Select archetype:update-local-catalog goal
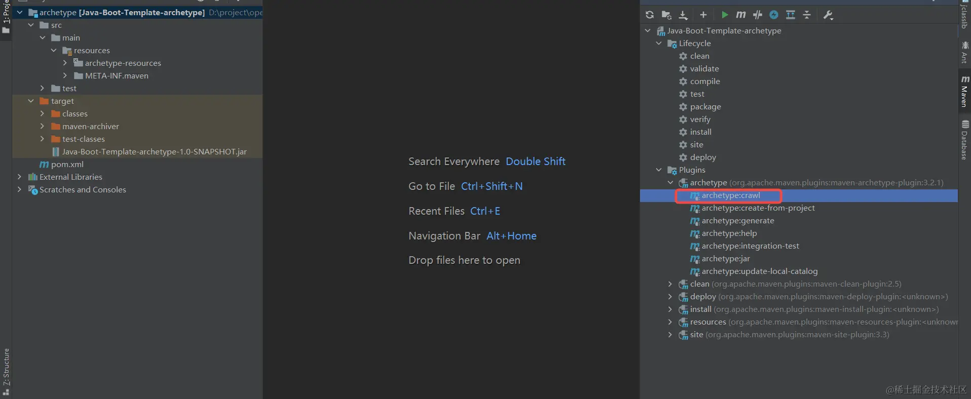Image resolution: width=971 pixels, height=399 pixels. pyautogui.click(x=760, y=271)
